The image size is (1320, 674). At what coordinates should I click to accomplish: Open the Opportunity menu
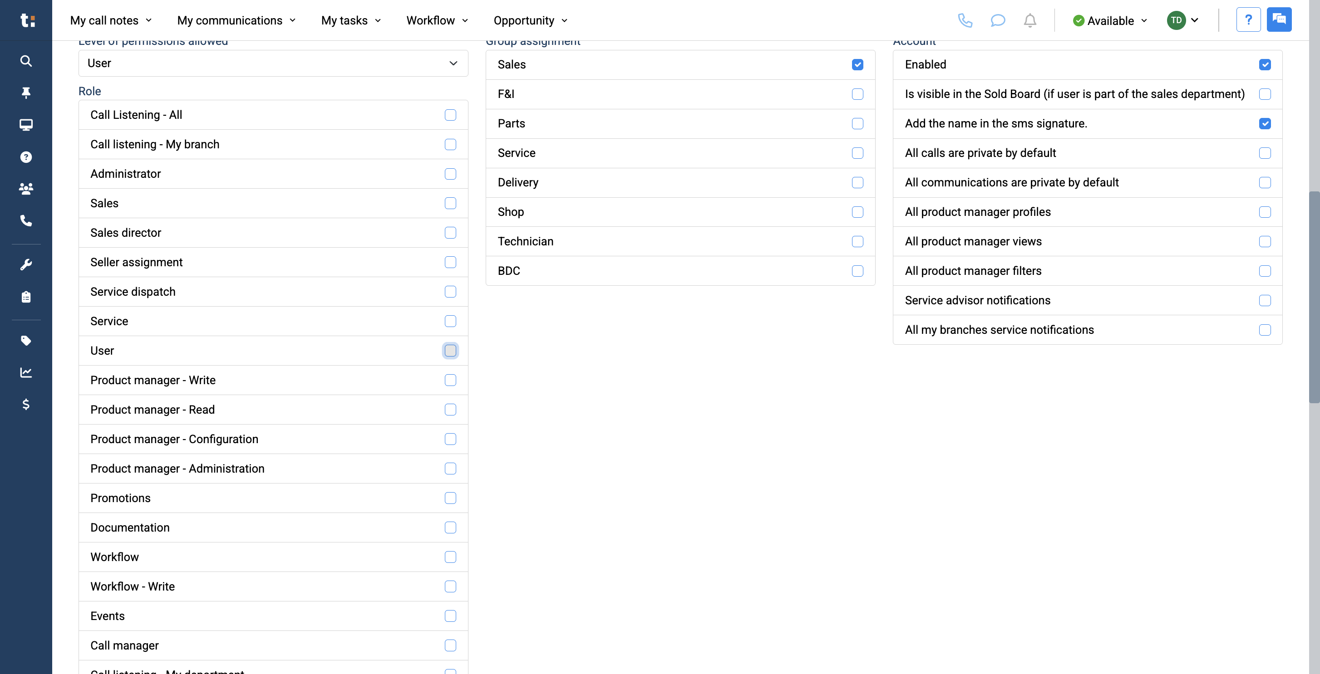coord(530,20)
